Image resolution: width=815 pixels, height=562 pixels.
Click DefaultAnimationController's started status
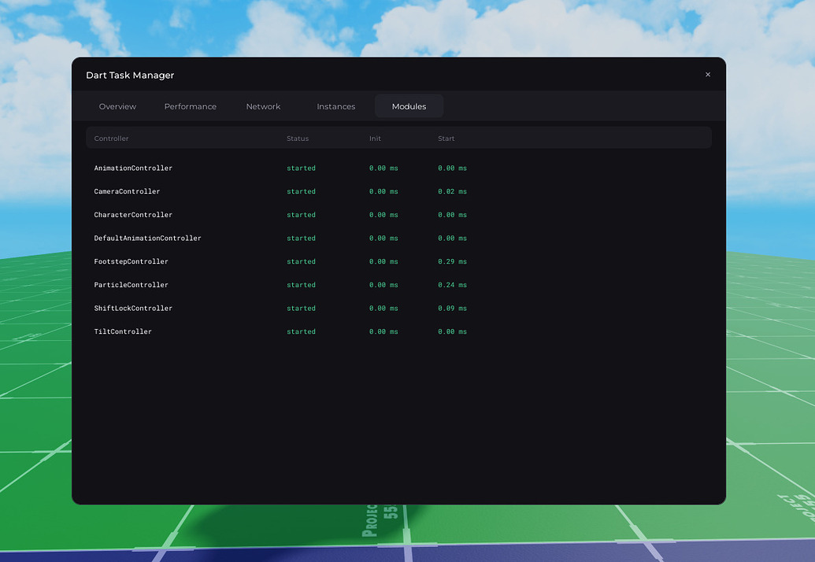[x=301, y=238]
